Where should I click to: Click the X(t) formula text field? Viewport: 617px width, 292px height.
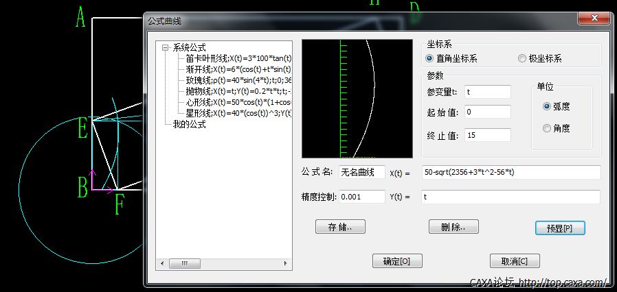coord(511,172)
